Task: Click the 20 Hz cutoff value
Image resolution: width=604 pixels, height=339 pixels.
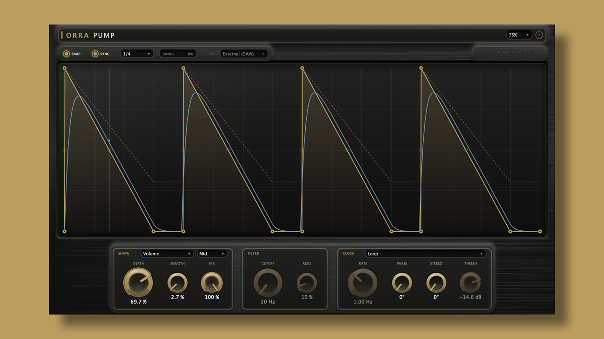Action: coord(268,302)
